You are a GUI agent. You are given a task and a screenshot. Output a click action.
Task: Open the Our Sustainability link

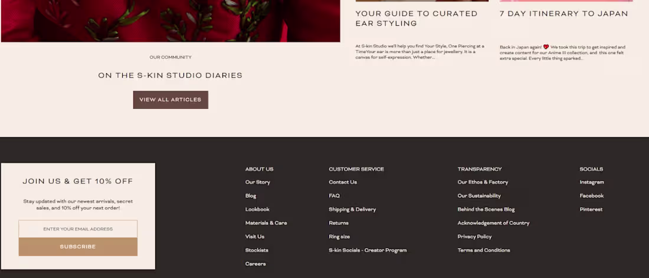(479, 196)
